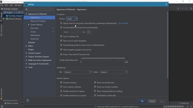Toggle Animate windows checkbox
Image resolution: width=193 pixels, height=108 pixels.
pyautogui.click(x=61, y=82)
